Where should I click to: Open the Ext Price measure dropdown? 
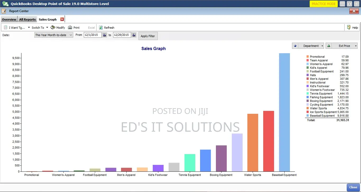[345, 46]
